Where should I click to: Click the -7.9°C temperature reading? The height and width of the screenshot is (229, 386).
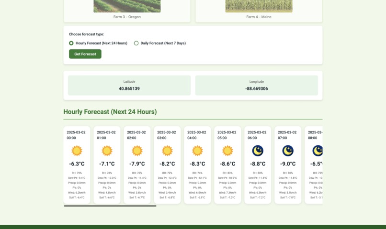137,164
